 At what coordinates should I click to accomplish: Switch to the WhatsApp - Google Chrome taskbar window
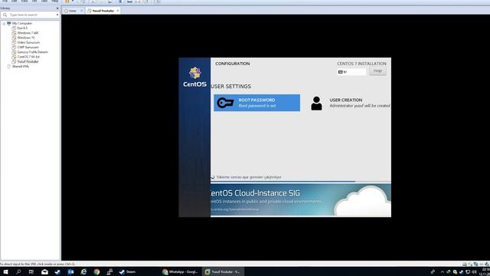click(181, 271)
